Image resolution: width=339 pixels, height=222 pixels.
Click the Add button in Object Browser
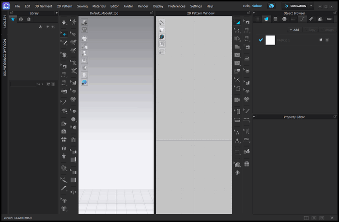coord(294,30)
